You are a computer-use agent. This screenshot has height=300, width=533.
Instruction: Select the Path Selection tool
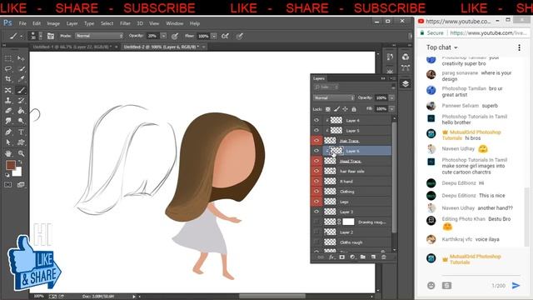coord(8,142)
